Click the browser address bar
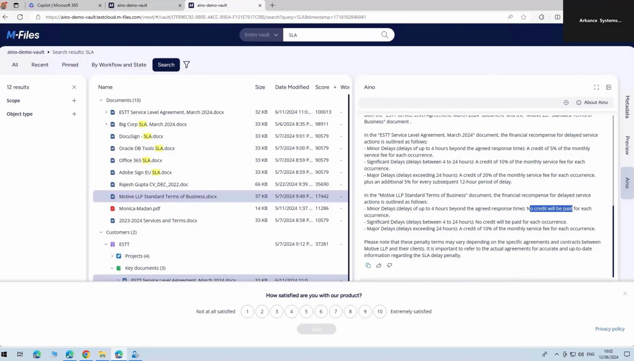 click(272, 17)
